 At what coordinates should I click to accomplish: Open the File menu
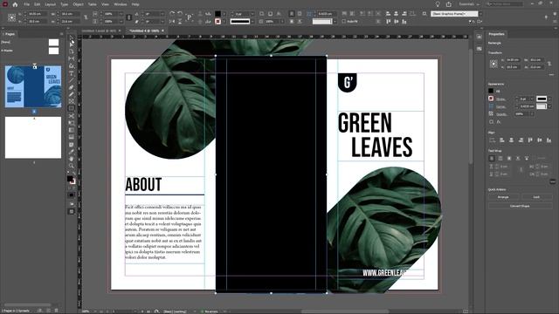(x=27, y=4)
